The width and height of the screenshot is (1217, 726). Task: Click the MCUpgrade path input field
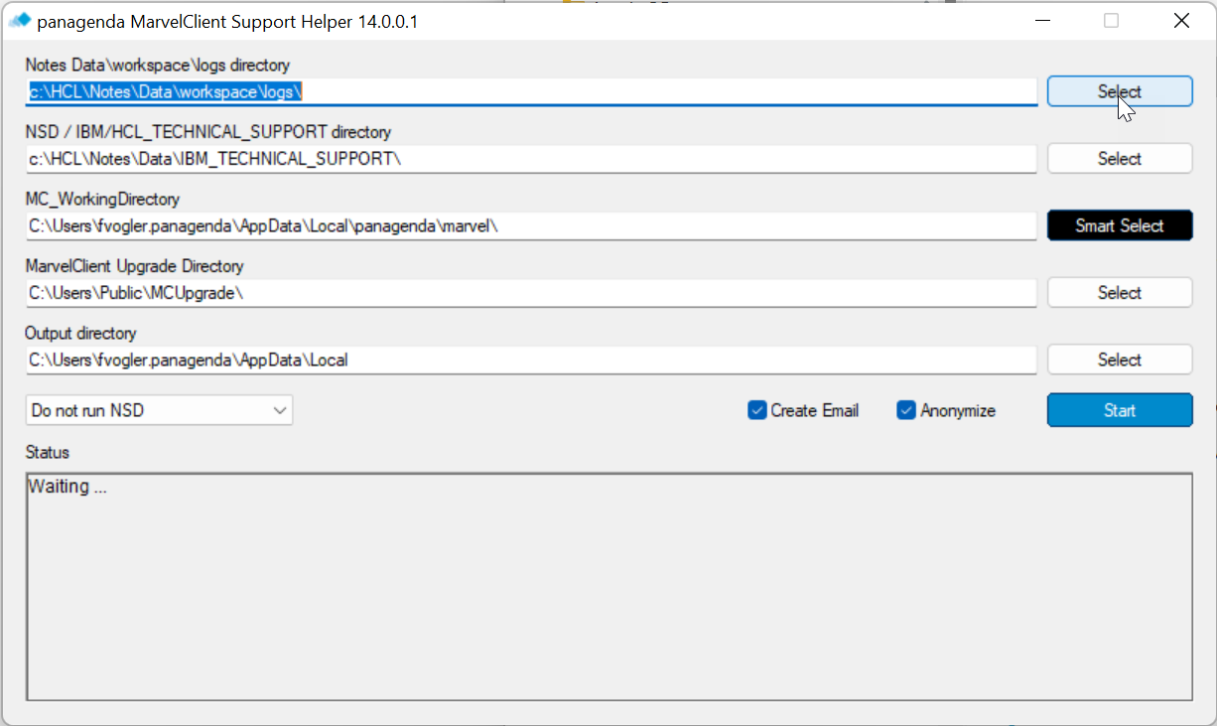531,293
